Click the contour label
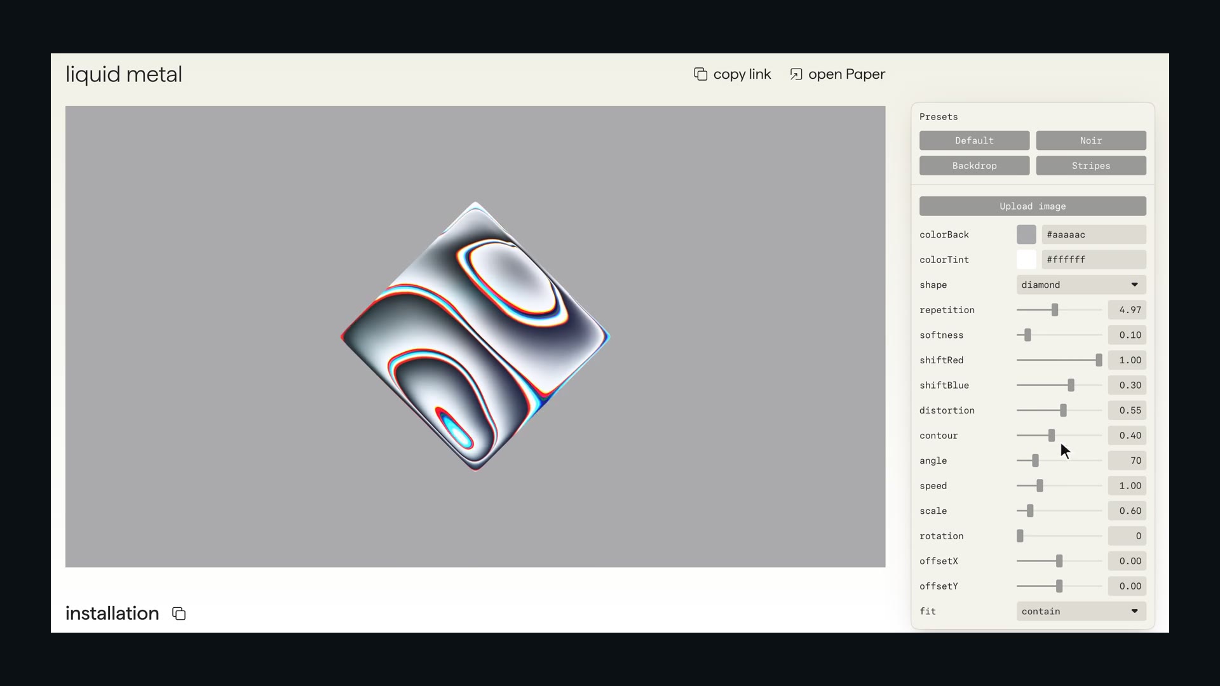This screenshot has width=1220, height=686. click(x=939, y=436)
